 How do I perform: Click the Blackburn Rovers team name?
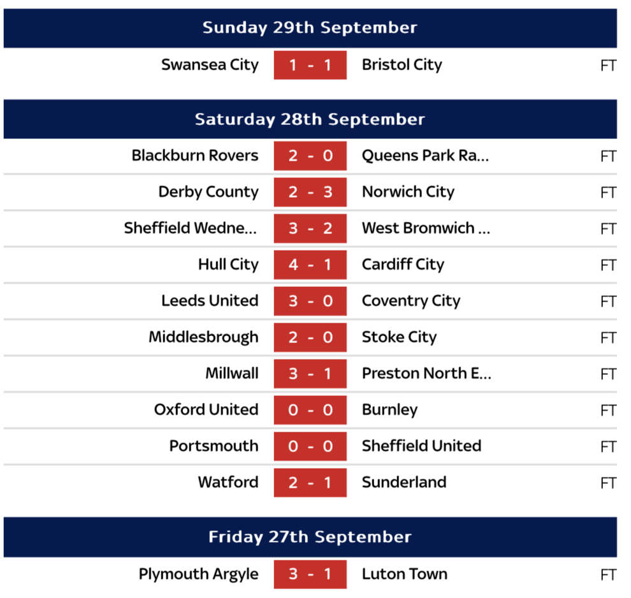point(195,156)
